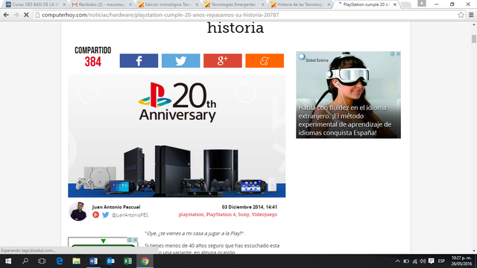Click the Chrome user profile button
The image size is (477, 268).
point(422,3)
